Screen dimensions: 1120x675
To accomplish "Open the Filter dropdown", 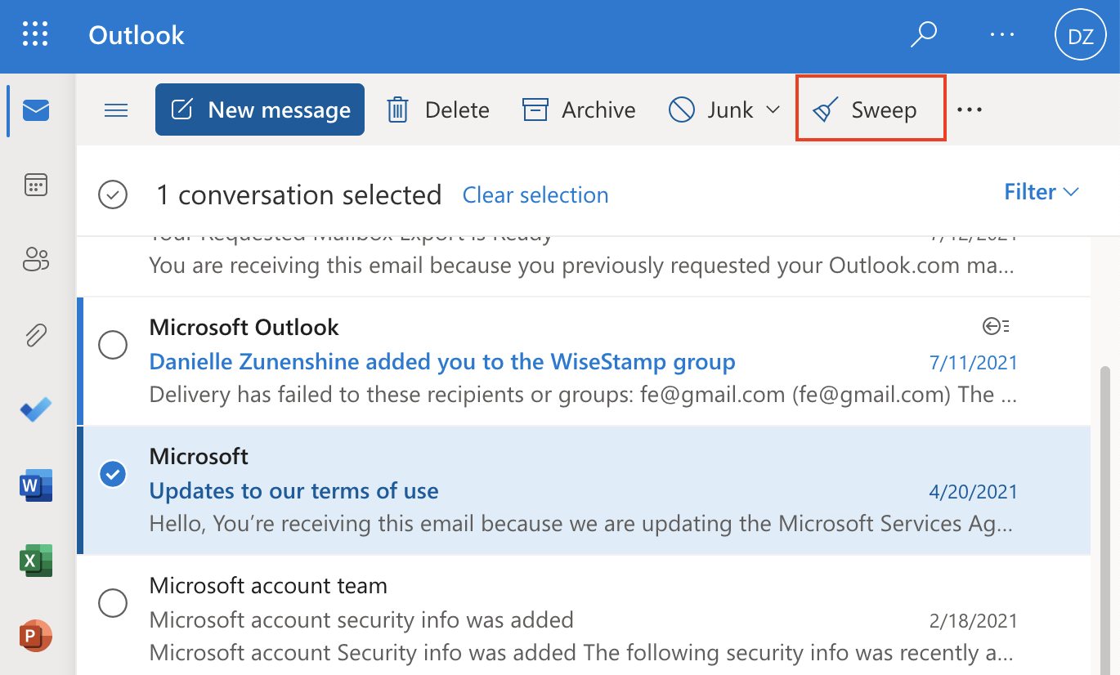I will (x=1041, y=191).
